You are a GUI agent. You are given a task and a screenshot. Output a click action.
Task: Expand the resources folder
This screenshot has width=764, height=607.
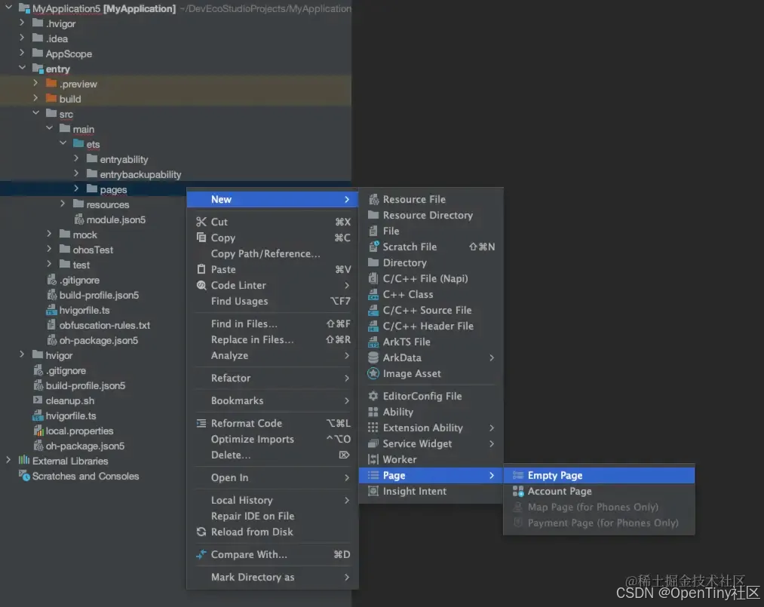click(x=63, y=204)
